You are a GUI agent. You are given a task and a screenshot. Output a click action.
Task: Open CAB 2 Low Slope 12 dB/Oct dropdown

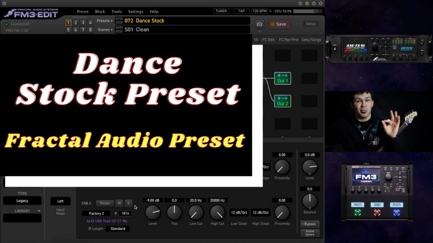239,212
